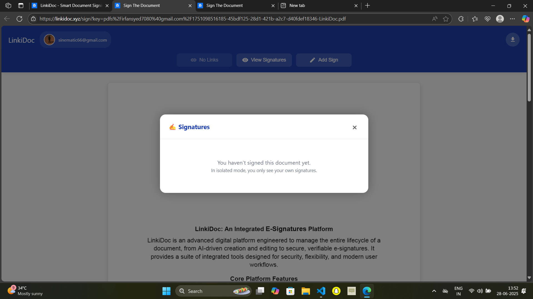This screenshot has height=299, width=533.
Task: View site information lock icon
Action: [x=33, y=19]
